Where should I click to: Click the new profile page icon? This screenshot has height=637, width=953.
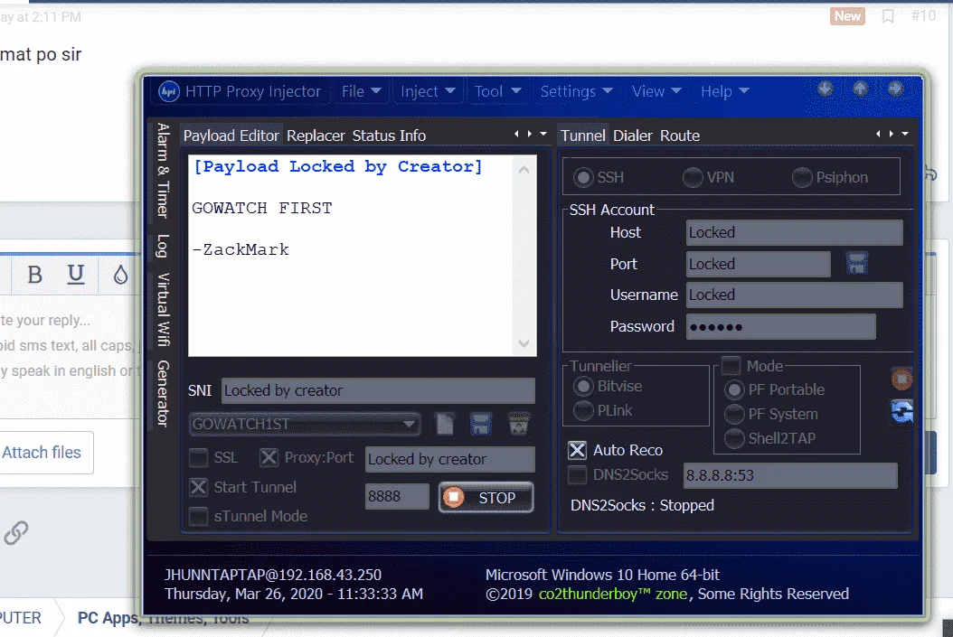tap(445, 424)
